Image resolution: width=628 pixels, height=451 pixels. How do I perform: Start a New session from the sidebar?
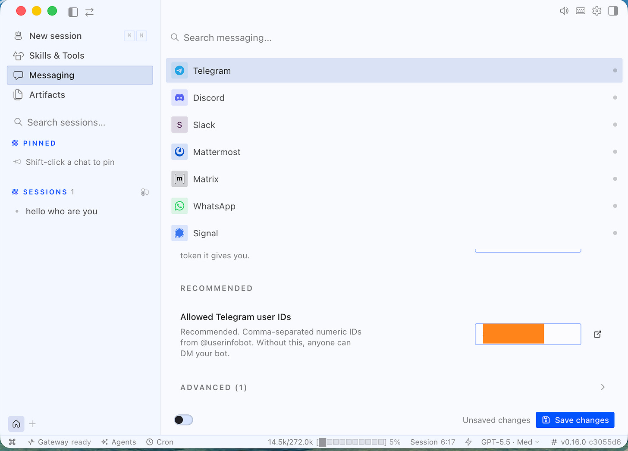pyautogui.click(x=80, y=36)
